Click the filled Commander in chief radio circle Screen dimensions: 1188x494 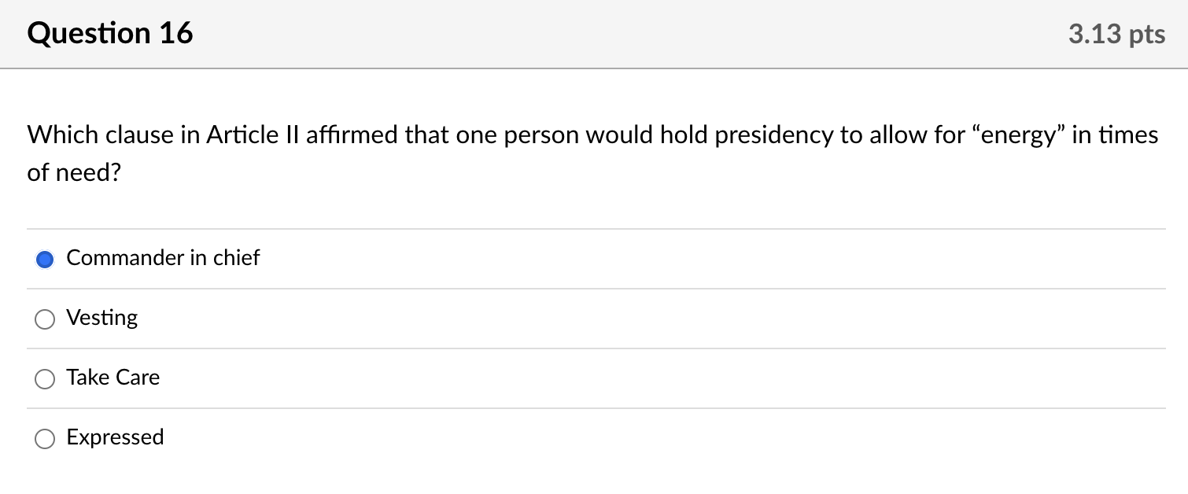45,258
